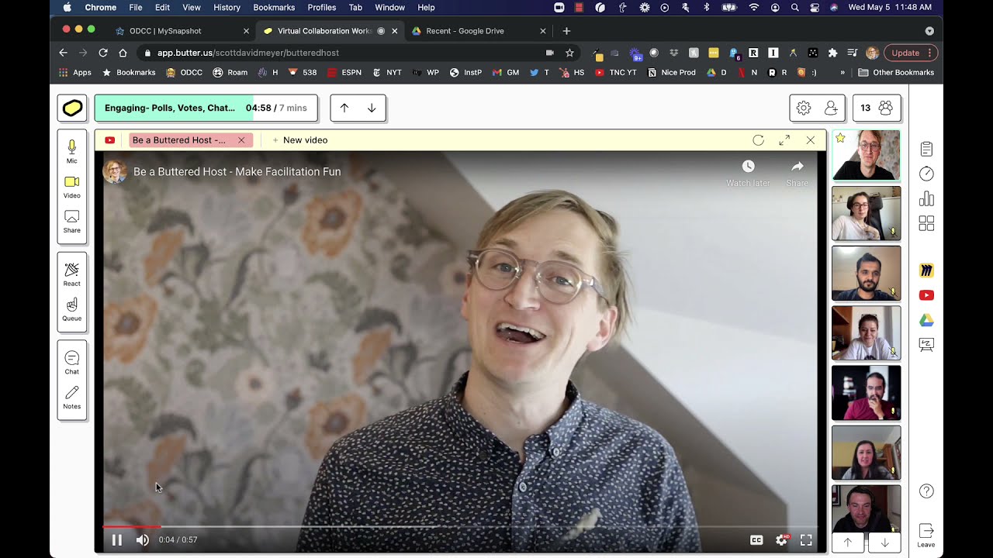
Task: Open the Notes tool
Action: coord(71,398)
